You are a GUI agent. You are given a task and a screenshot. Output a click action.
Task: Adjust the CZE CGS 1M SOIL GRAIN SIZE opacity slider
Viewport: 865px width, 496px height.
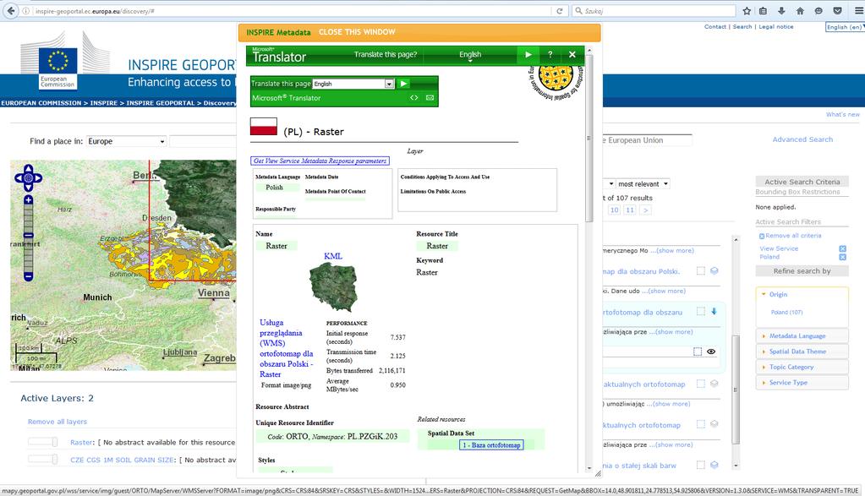43,459
